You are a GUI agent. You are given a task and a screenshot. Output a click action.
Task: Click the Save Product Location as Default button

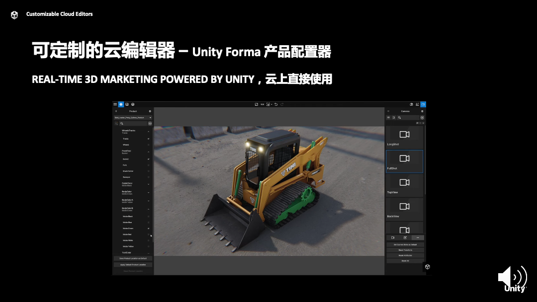click(x=133, y=258)
